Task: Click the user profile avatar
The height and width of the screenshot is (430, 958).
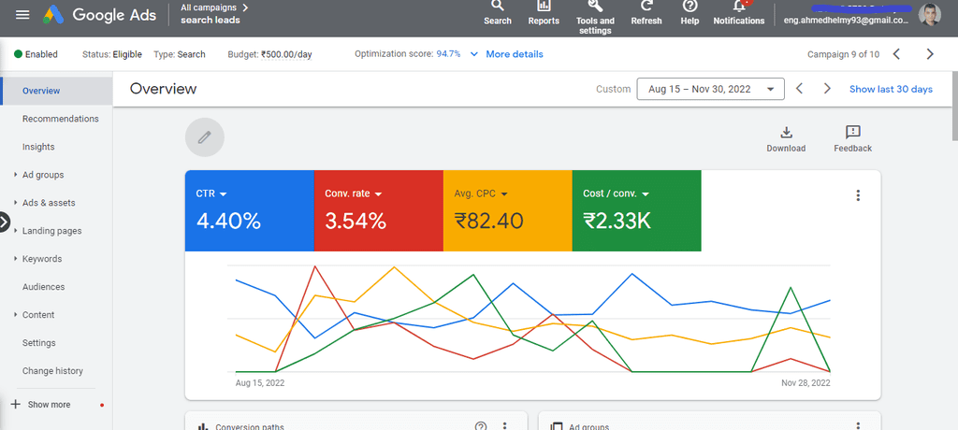Action: (x=930, y=15)
